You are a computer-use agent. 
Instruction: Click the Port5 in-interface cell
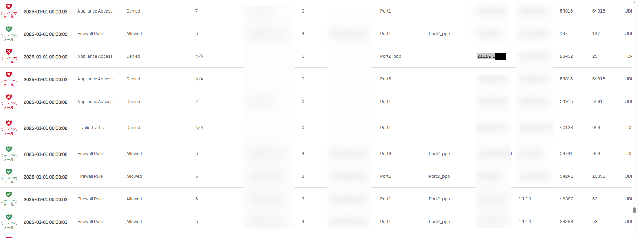point(385,79)
